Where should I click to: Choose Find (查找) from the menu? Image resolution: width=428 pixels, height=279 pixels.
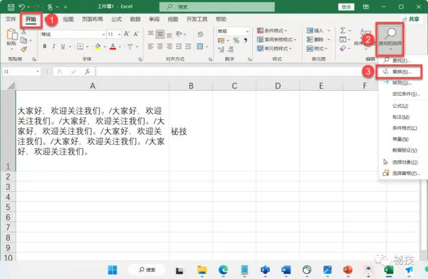click(x=401, y=60)
